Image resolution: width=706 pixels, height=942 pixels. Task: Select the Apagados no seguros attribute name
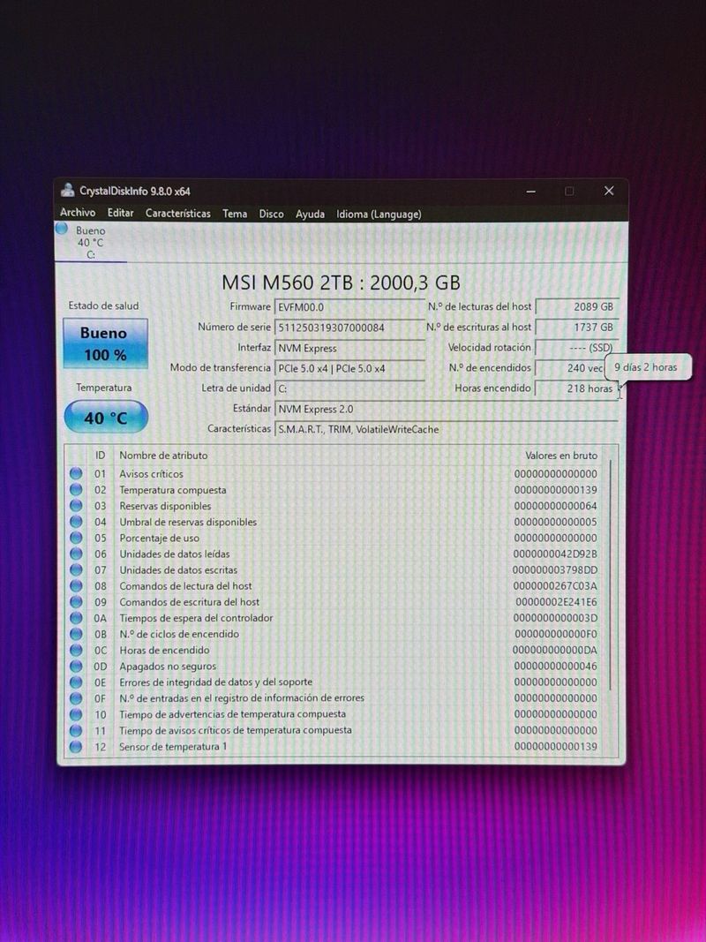coord(168,667)
